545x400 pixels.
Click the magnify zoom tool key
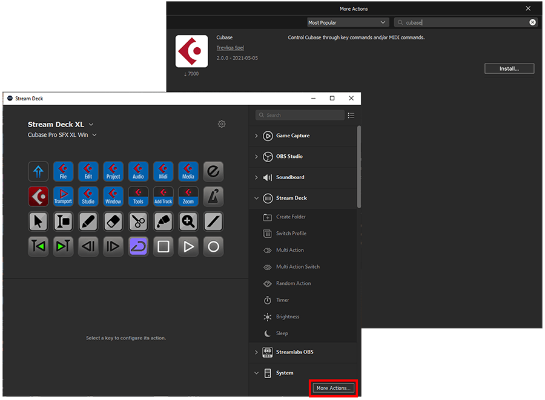(188, 221)
